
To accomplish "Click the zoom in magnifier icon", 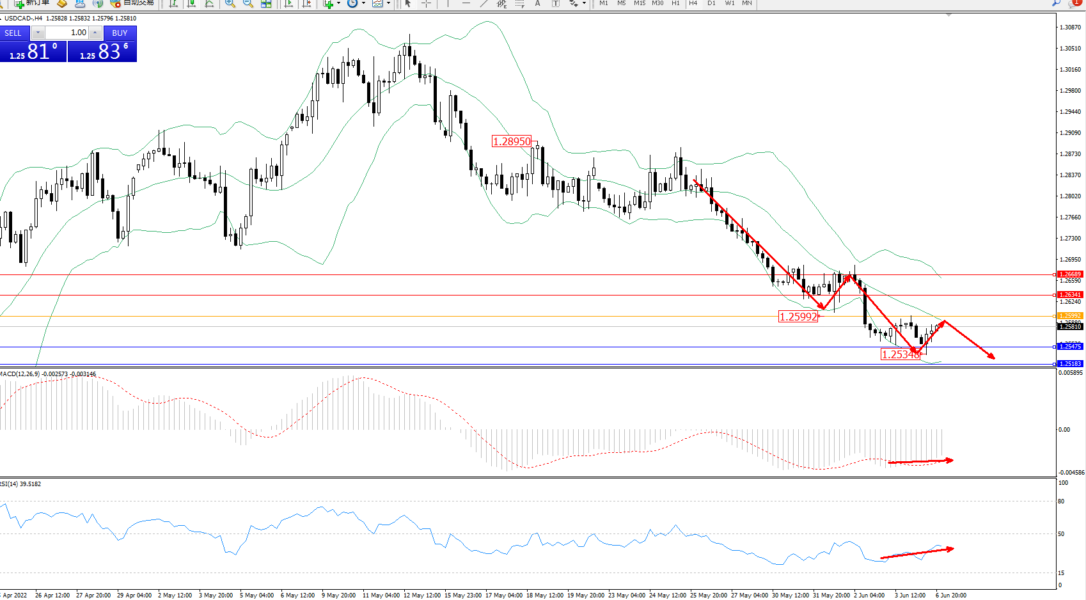I will [x=230, y=3].
